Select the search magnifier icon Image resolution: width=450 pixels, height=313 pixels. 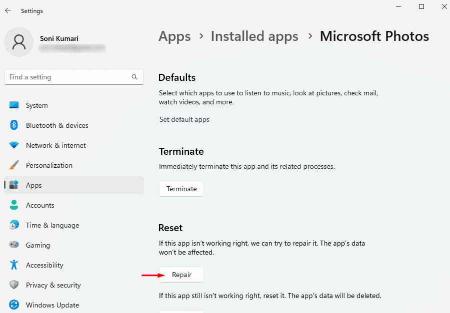pos(134,77)
